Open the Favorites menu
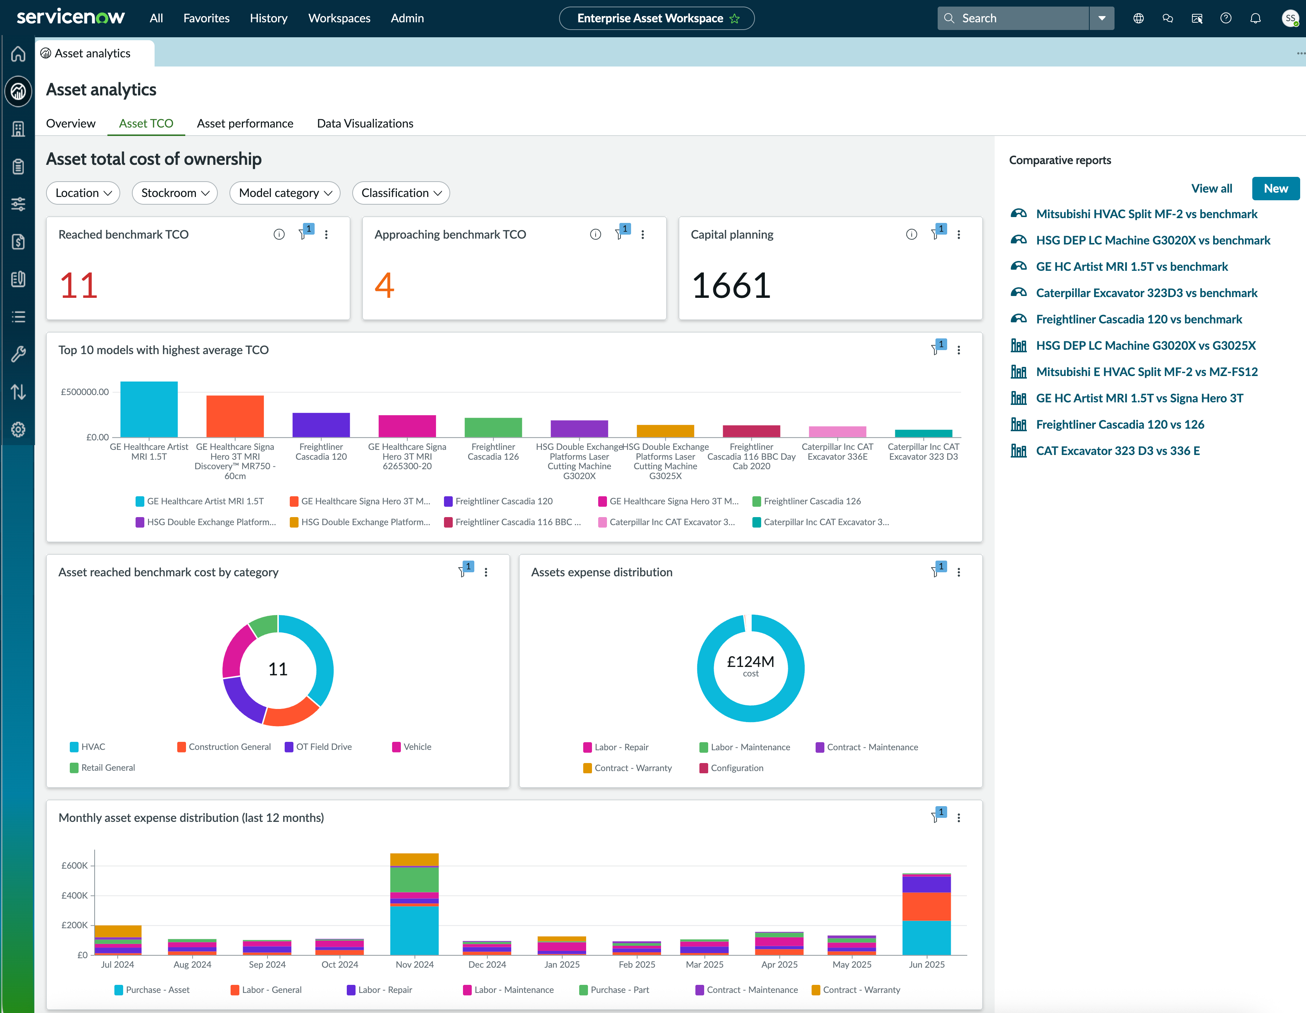The width and height of the screenshot is (1306, 1013). [x=206, y=19]
